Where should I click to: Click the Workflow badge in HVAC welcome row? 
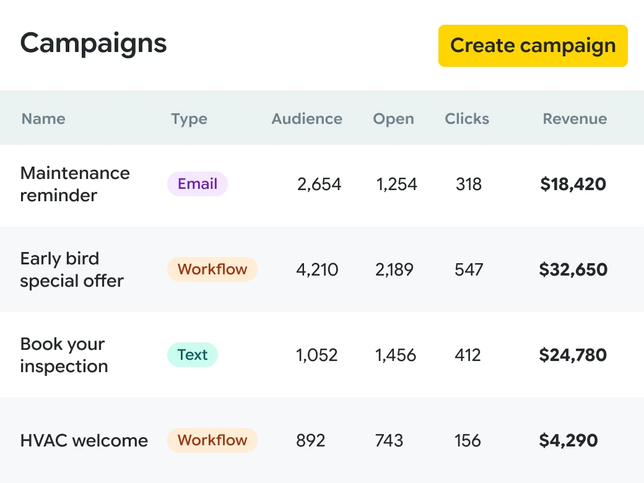[212, 440]
